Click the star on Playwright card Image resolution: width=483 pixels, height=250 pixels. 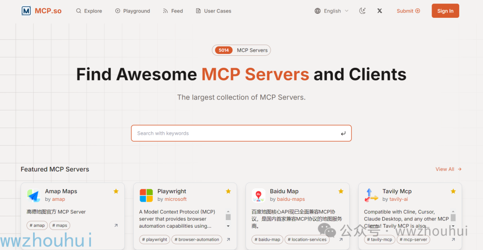coord(228,191)
